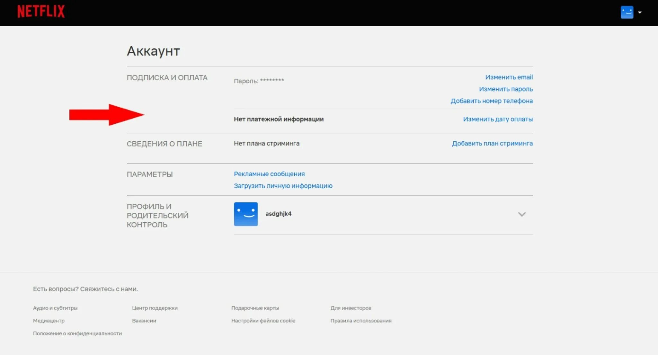658x355 pixels.
Task: Click Добавить план стриминга
Action: click(x=492, y=143)
